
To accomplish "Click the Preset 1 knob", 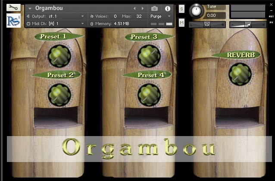I will pos(59,56).
